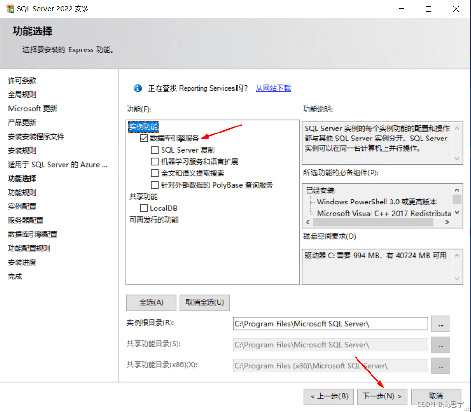
Task: Open 产品更新 step in sidebar
Action: [x=22, y=123]
